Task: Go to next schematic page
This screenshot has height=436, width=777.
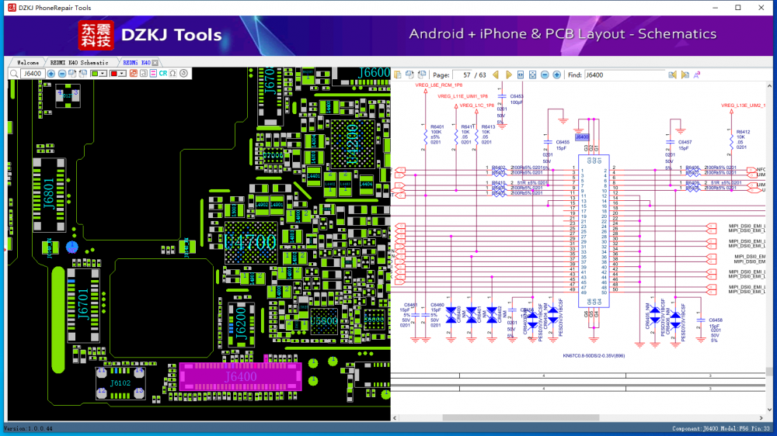Action: [509, 74]
